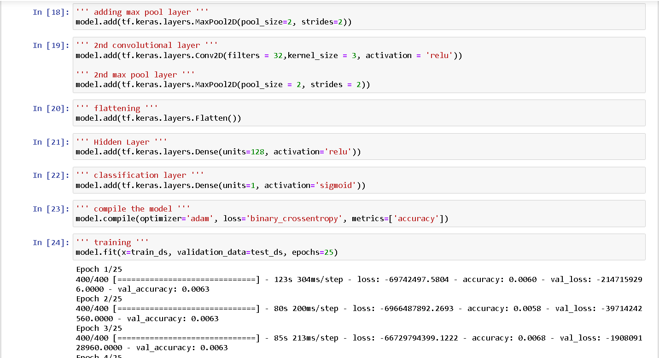Click the ''' classification layer ''' comment

point(140,176)
